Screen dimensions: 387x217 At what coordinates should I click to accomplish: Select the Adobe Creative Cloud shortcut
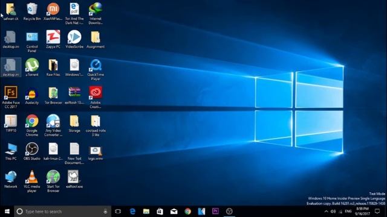96,97
